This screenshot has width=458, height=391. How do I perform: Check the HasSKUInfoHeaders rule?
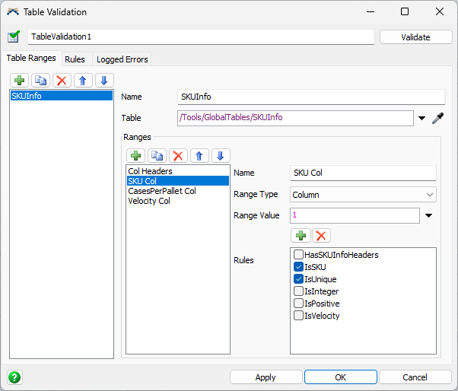299,255
